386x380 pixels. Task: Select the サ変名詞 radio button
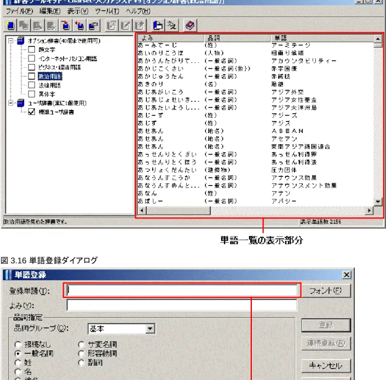tap(82, 344)
